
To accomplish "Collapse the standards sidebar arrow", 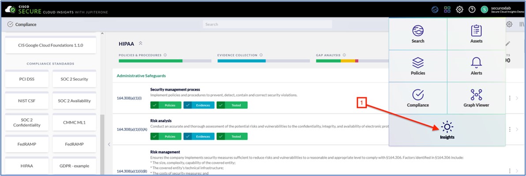I will [109, 144].
